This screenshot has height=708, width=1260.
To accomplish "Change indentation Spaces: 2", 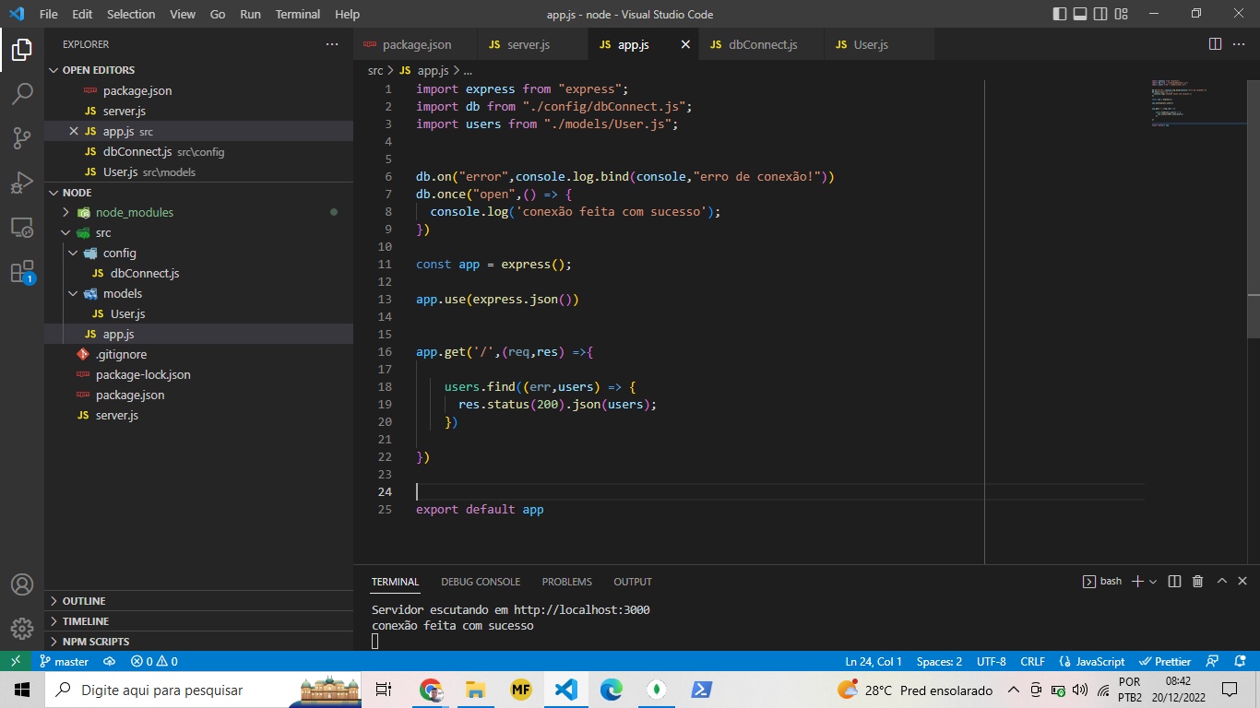I will (x=939, y=661).
